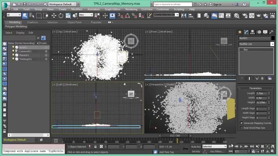Switch to the Freeform ribbon tab
Screen dimensions: 278x156
coord(33,22)
